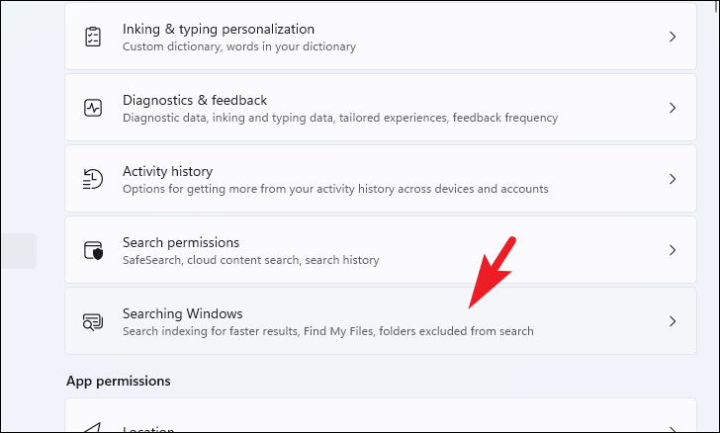Image resolution: width=720 pixels, height=433 pixels.
Task: Expand Inking & typing personalization chevron
Action: pos(673,37)
